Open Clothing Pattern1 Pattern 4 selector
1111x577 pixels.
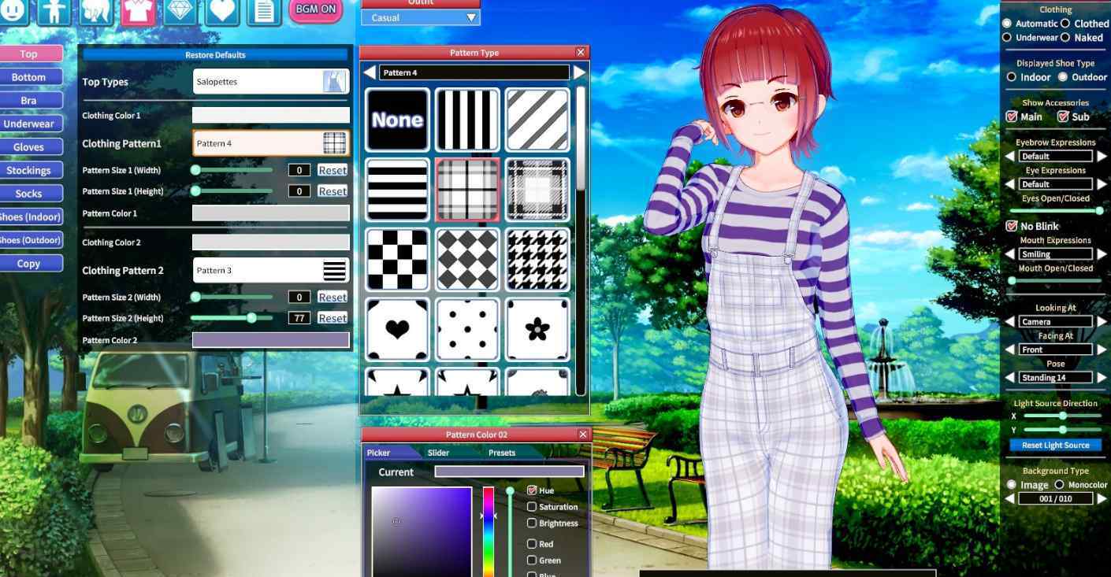(271, 143)
